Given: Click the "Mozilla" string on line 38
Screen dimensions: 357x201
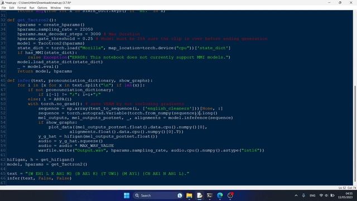Looking at the screenshot, I should (x=91, y=48).
